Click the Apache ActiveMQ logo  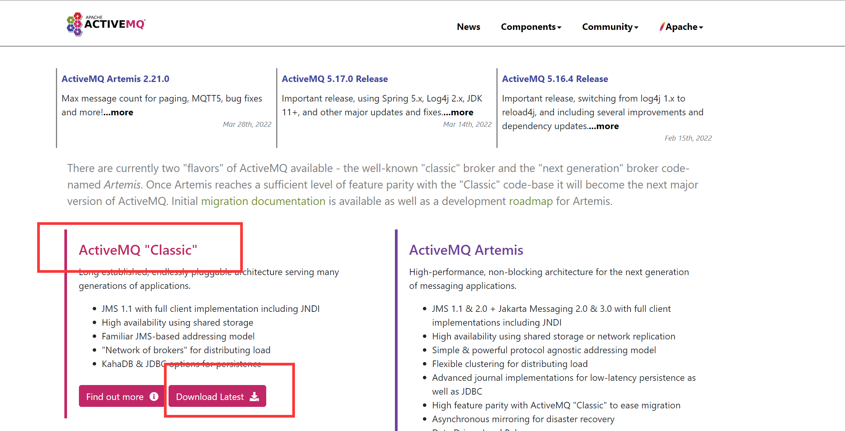coord(106,24)
